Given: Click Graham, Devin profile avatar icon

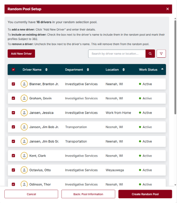Looking at the screenshot, I should (24, 98).
